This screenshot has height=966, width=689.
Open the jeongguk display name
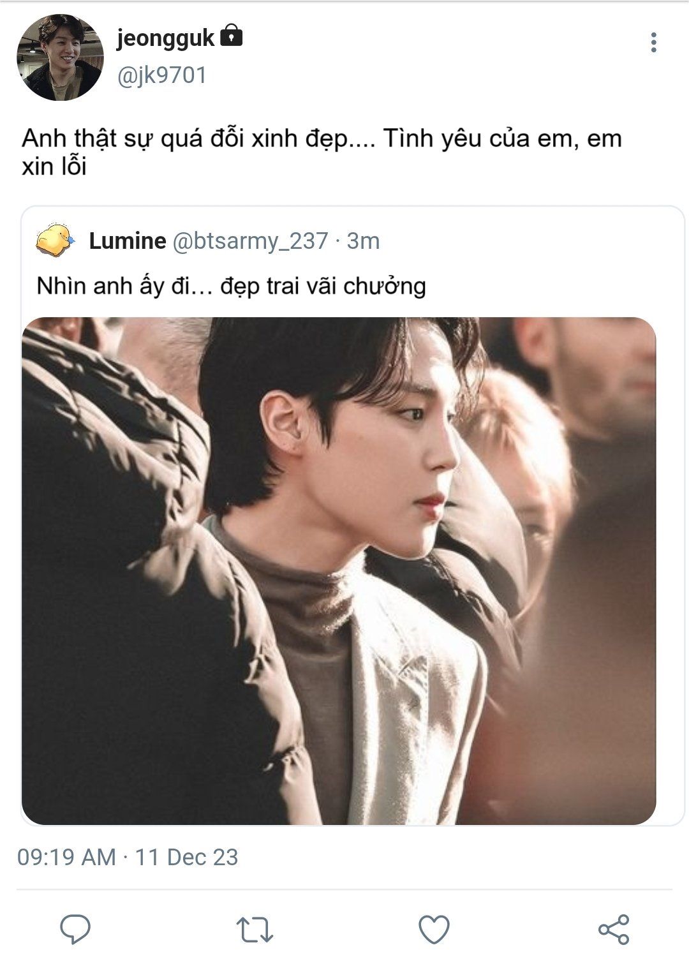click(165, 38)
